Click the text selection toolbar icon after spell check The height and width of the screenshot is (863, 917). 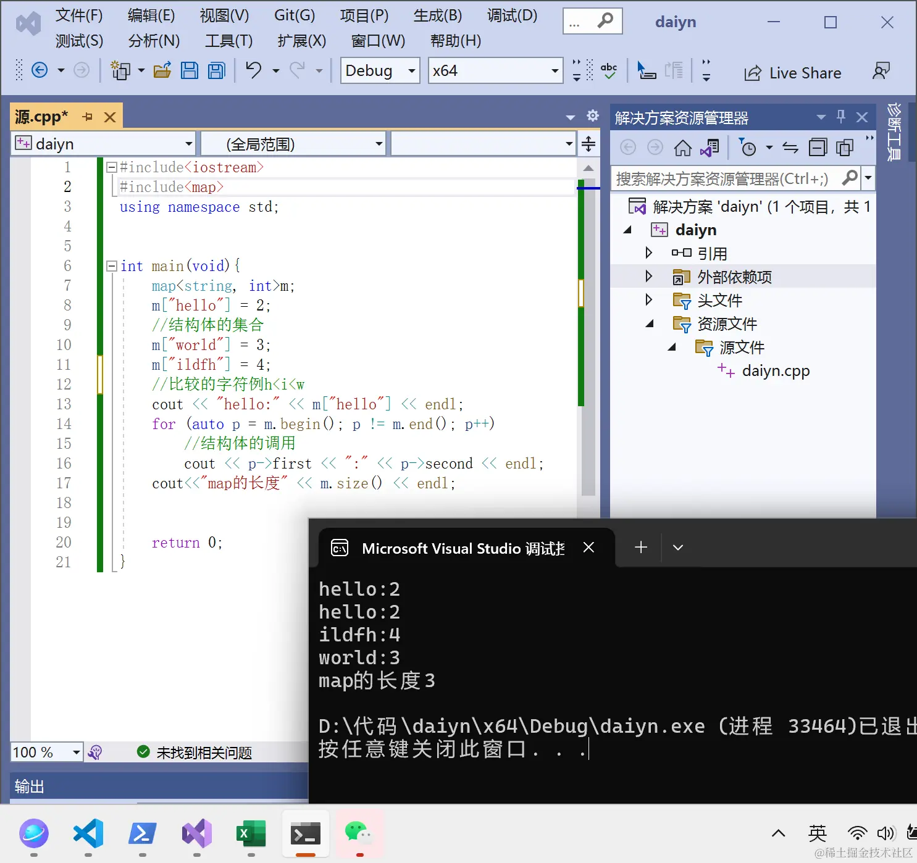(x=646, y=70)
